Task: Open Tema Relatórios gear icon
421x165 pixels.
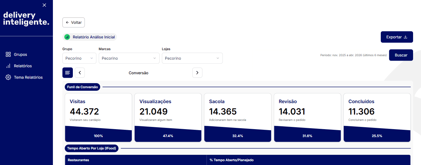Action: pyautogui.click(x=9, y=77)
